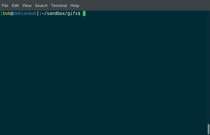Click the yellow username "bob" in prompt
The height and width of the screenshot is (135, 210).
pyautogui.click(x=7, y=13)
